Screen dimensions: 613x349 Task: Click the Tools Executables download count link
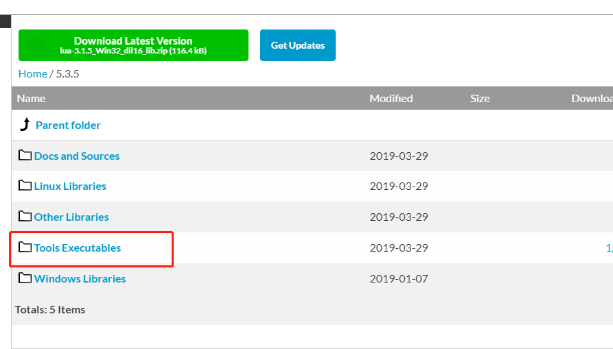[x=609, y=248]
